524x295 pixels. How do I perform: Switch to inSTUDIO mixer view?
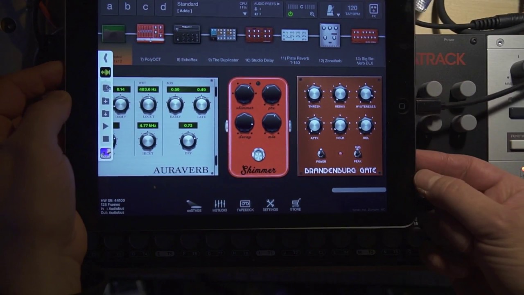[220, 206]
